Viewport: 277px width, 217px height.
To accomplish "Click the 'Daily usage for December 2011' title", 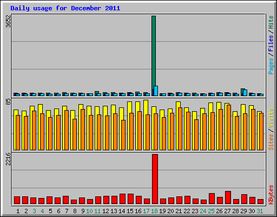I will pos(65,8).
